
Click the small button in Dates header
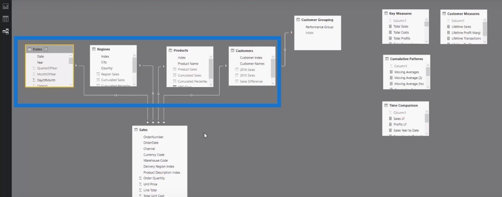[46, 49]
